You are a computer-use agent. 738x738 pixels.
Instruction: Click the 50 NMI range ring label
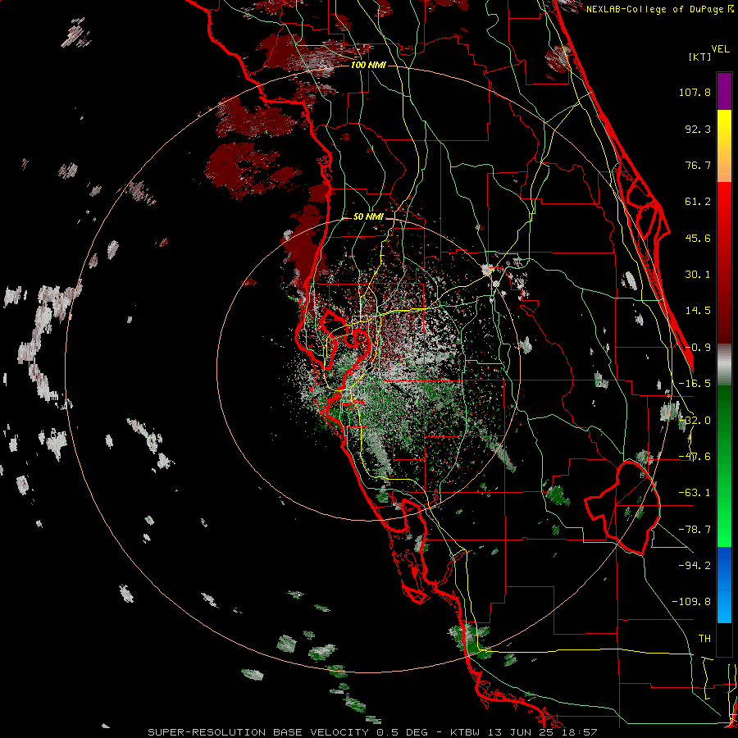pyautogui.click(x=368, y=216)
